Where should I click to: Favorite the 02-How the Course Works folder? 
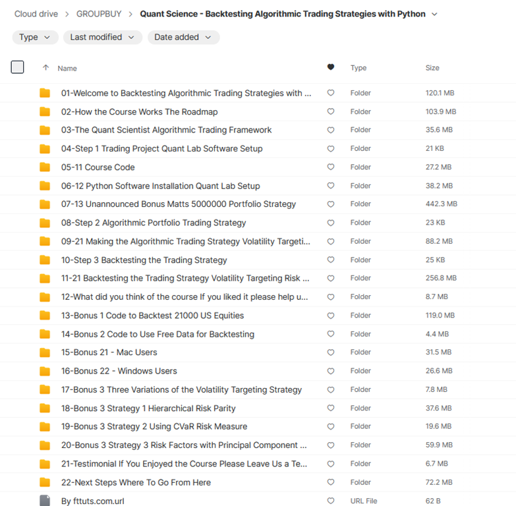point(331,112)
